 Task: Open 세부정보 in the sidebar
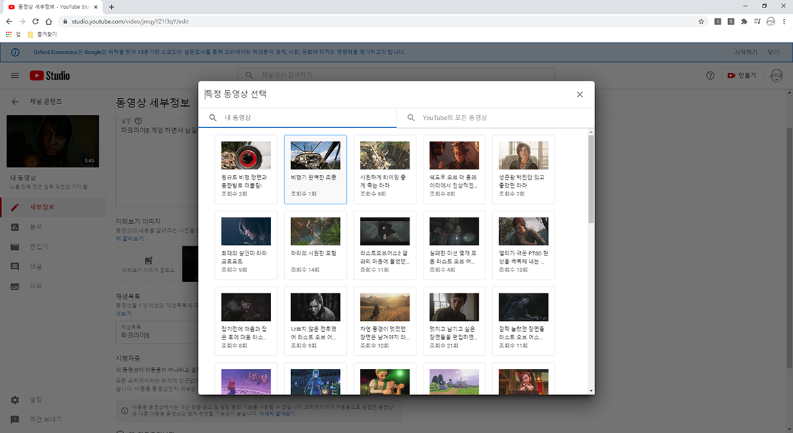point(52,207)
